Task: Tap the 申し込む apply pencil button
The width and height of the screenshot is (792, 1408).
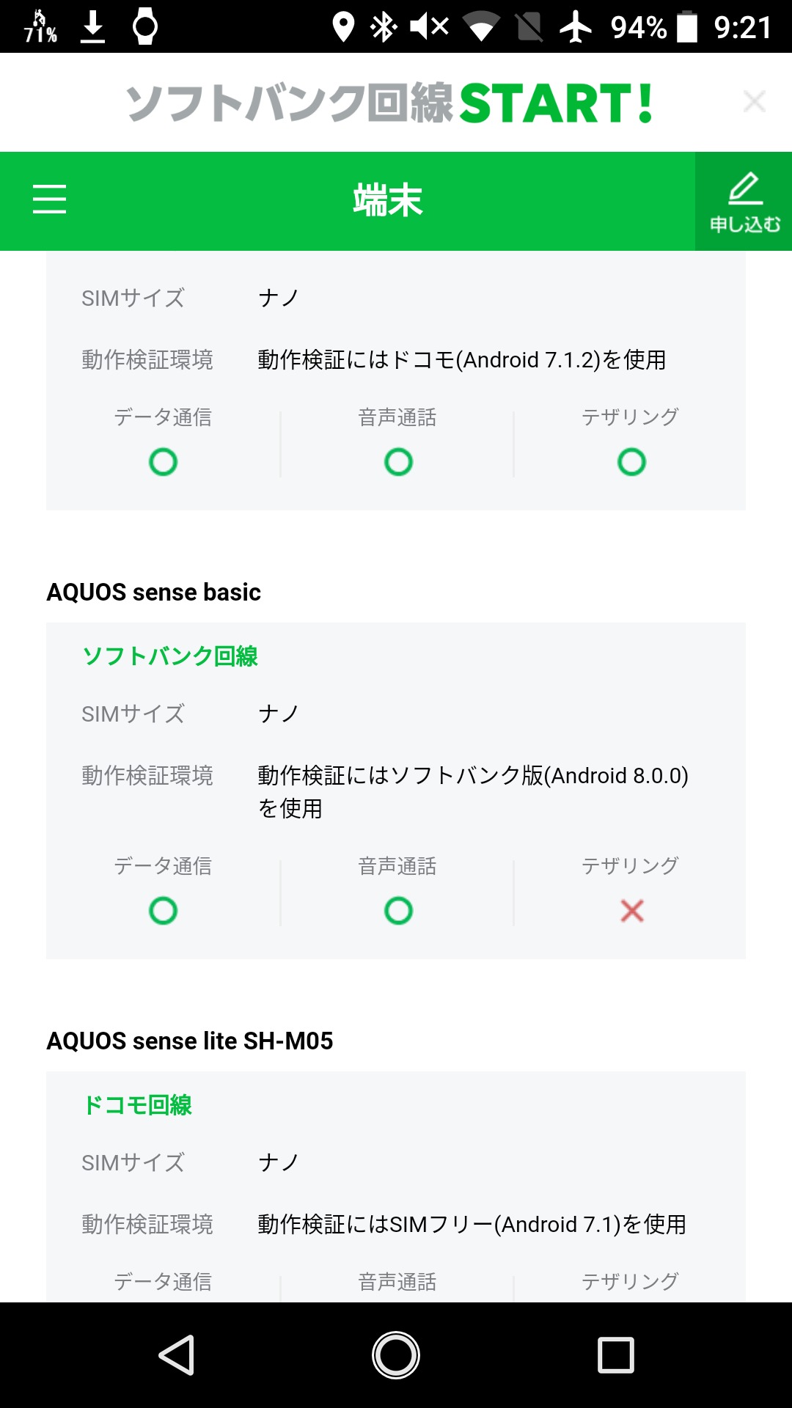Action: 744,202
